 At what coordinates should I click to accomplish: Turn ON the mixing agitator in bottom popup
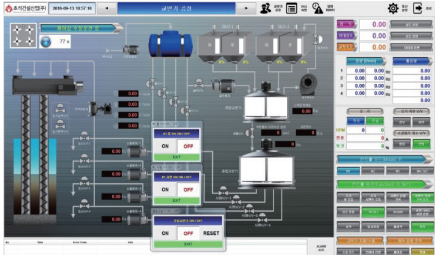point(165,233)
